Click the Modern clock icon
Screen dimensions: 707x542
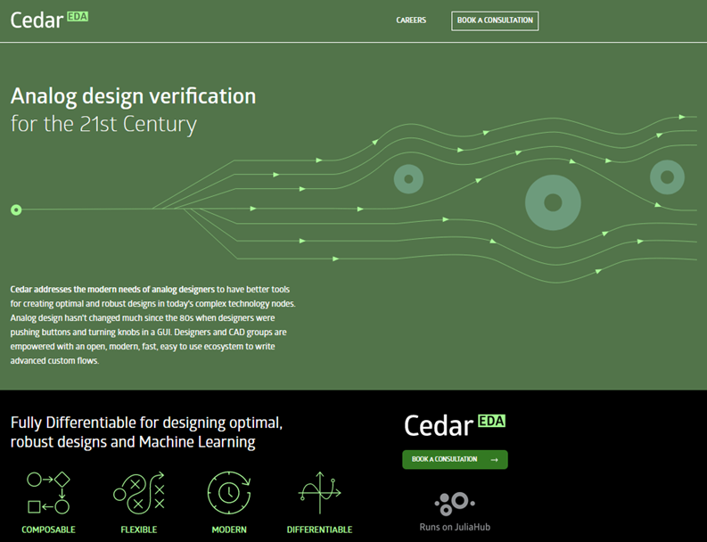coord(229,493)
